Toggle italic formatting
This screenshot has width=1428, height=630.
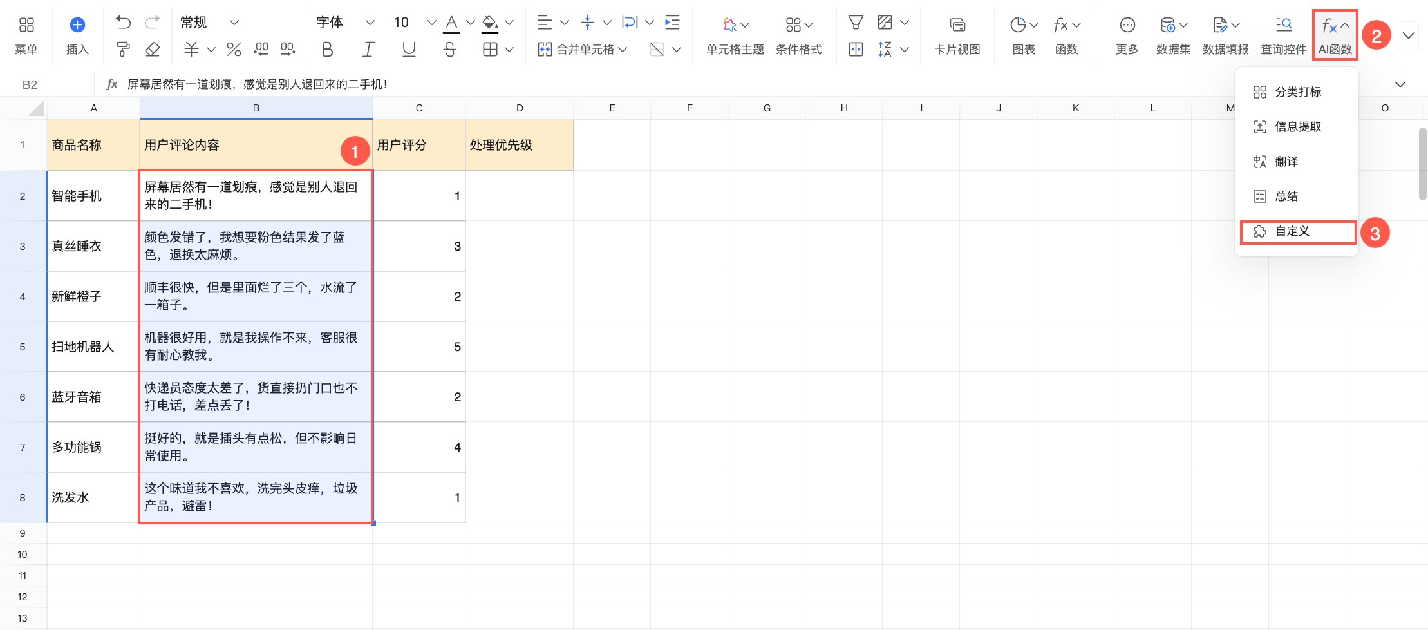tap(368, 49)
